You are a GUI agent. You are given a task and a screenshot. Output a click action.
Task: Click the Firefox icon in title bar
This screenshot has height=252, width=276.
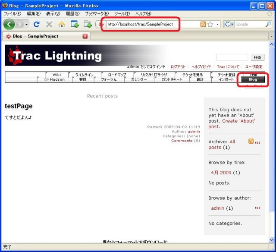click(x=5, y=5)
